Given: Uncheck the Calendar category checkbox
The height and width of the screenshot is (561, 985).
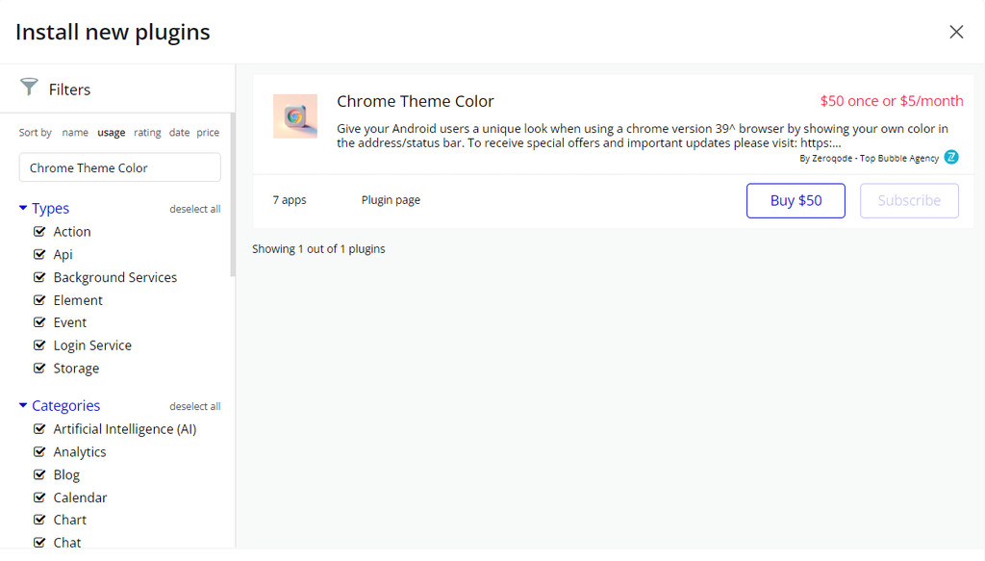Looking at the screenshot, I should point(38,497).
